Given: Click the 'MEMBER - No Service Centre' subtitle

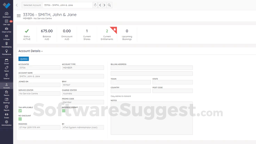Looking at the screenshot, I should pos(37,18).
